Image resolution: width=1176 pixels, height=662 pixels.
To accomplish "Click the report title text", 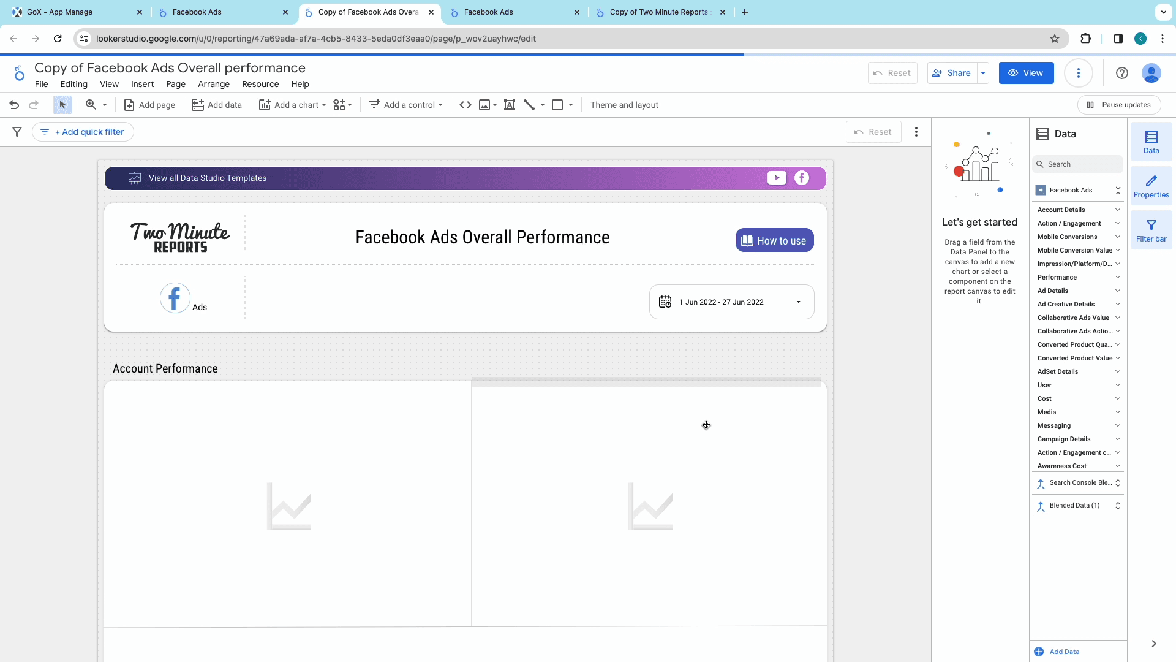I will (x=170, y=67).
